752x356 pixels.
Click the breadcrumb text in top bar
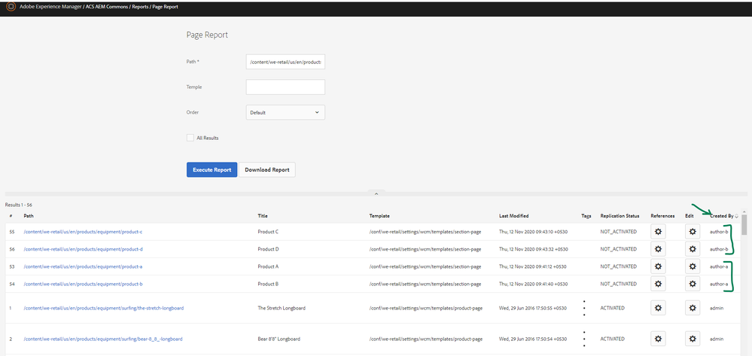(x=99, y=7)
